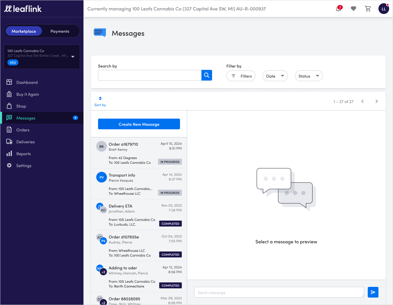Image resolution: width=393 pixels, height=305 pixels.
Task: Open the shopping cart
Action: (368, 9)
